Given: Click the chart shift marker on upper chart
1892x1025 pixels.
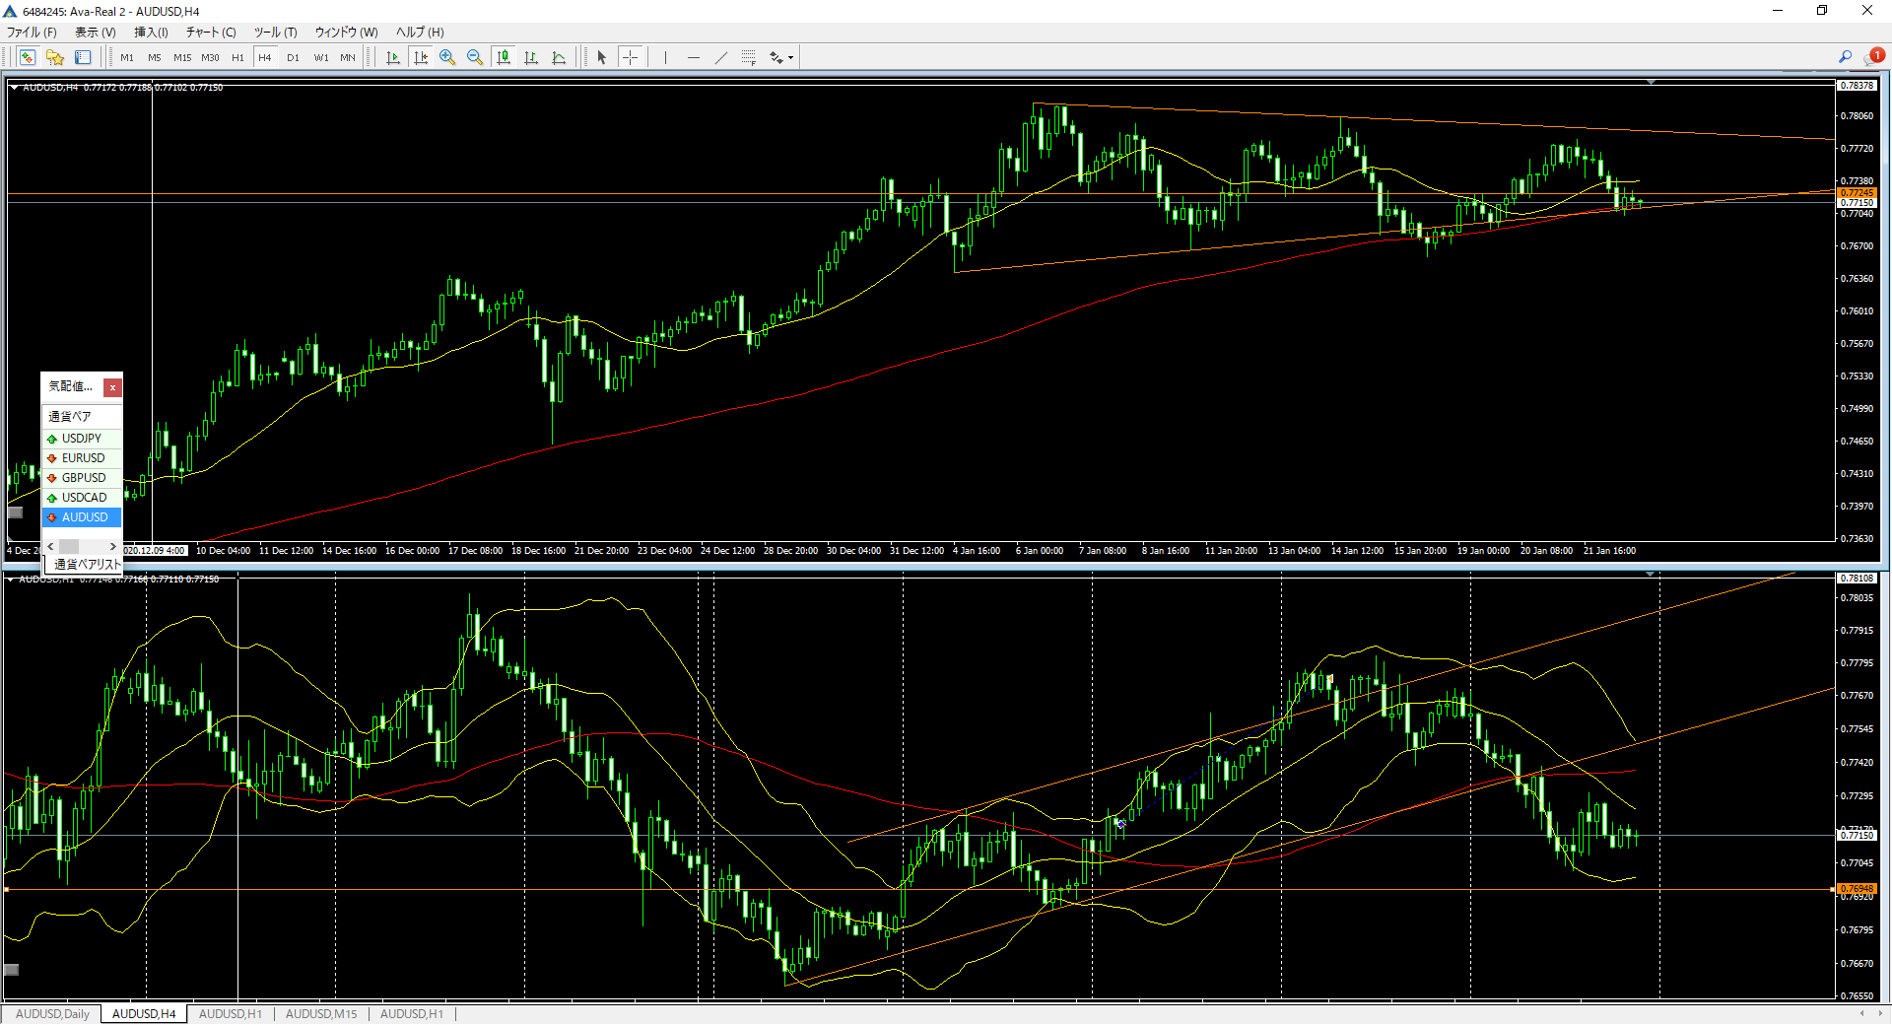Looking at the screenshot, I should pos(1651,83).
